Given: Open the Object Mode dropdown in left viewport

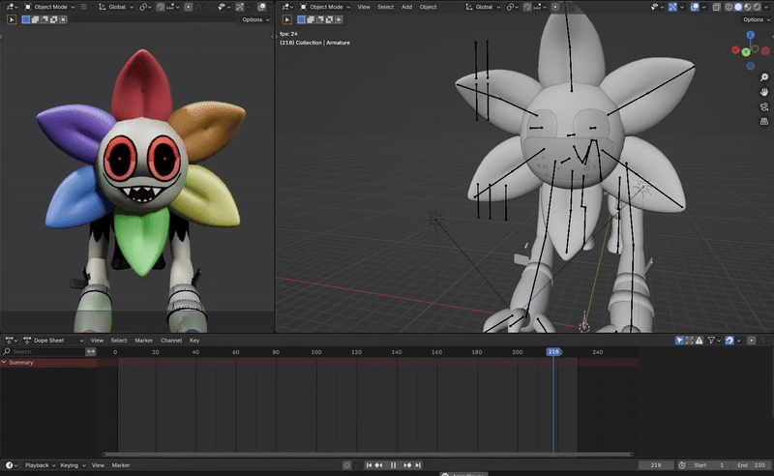Looking at the screenshot, I should 49,7.
